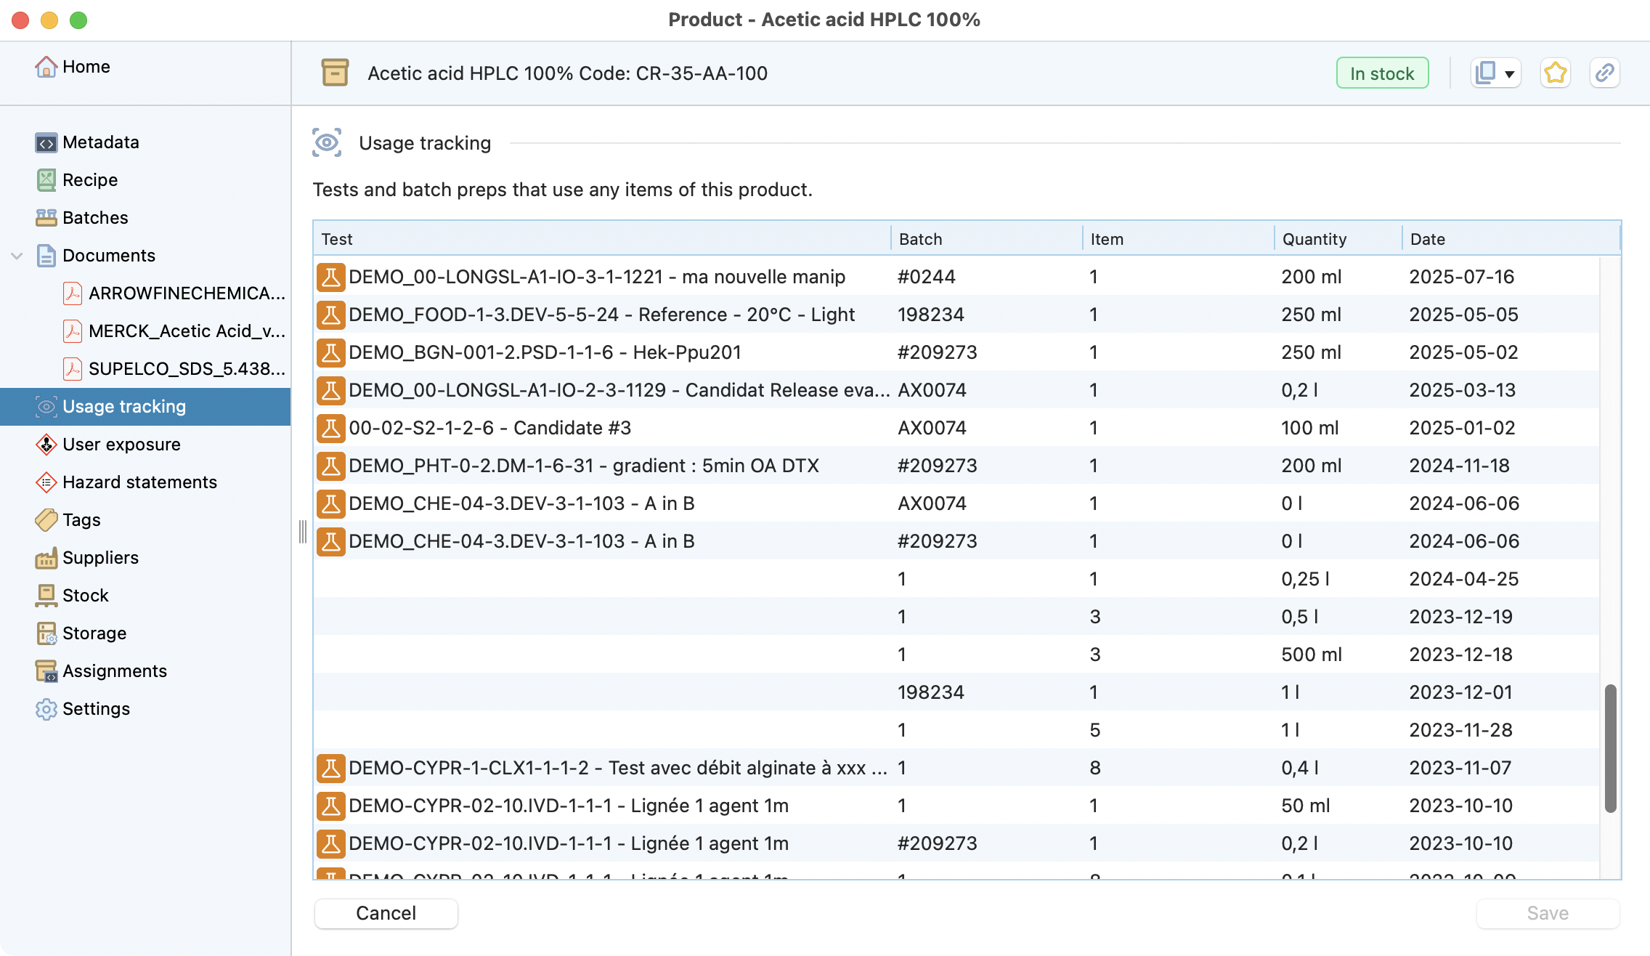Open Hazard statements section
This screenshot has height=956, width=1650.
point(139,482)
